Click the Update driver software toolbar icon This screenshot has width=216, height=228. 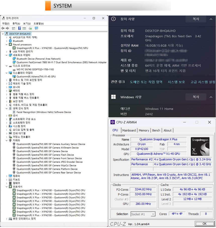(x=30, y=28)
